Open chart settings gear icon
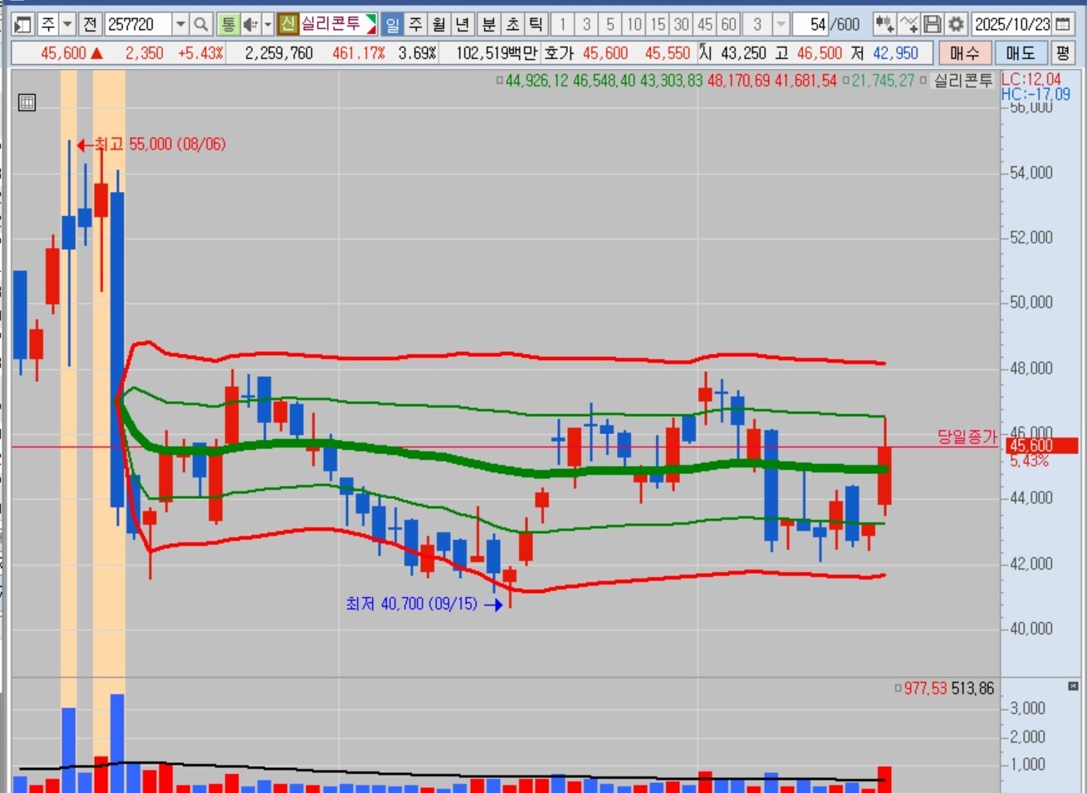Image resolution: width=1087 pixels, height=793 pixels. (956, 24)
